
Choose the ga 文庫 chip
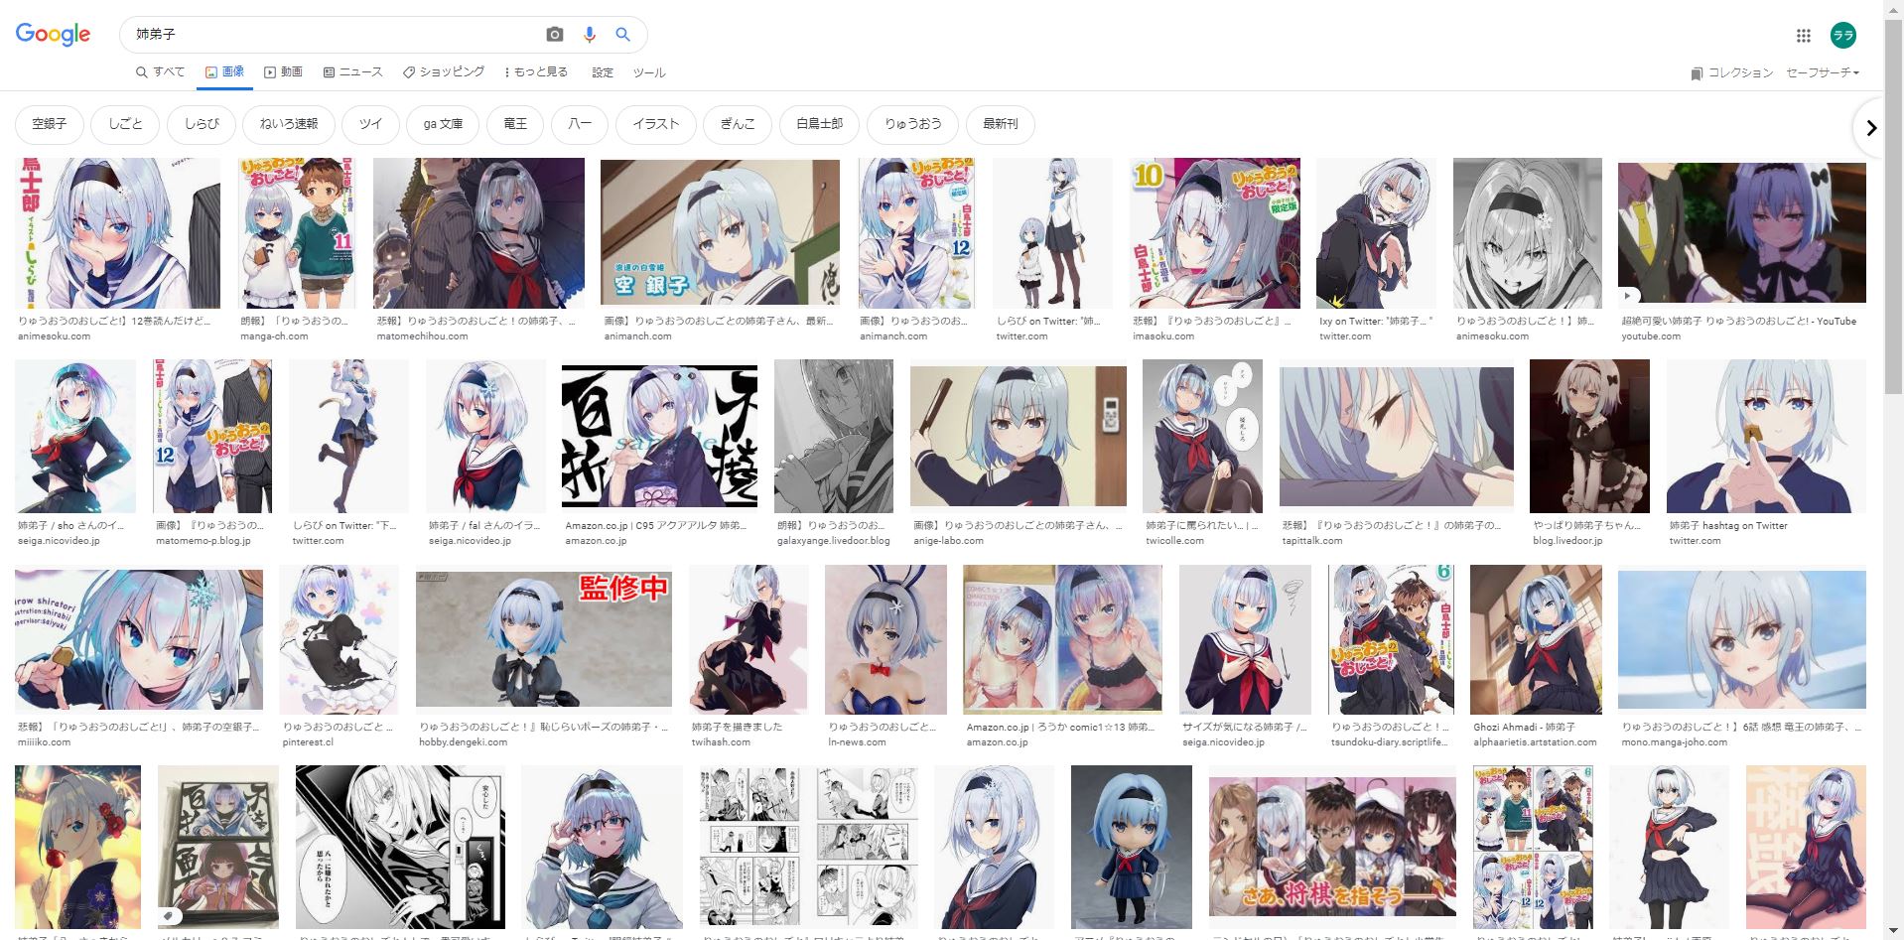[x=443, y=124]
